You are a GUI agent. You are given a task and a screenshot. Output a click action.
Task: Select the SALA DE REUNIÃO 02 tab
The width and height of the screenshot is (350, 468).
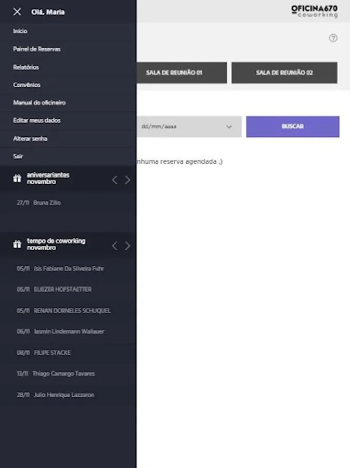284,73
